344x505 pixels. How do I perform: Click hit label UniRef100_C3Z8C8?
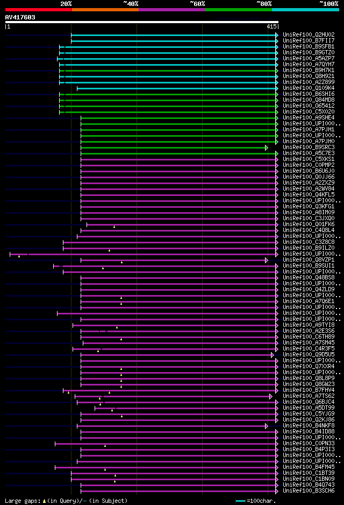point(309,242)
